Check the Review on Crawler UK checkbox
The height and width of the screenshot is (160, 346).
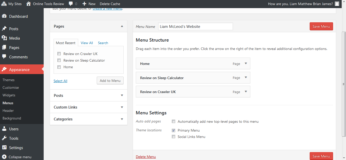click(x=59, y=54)
